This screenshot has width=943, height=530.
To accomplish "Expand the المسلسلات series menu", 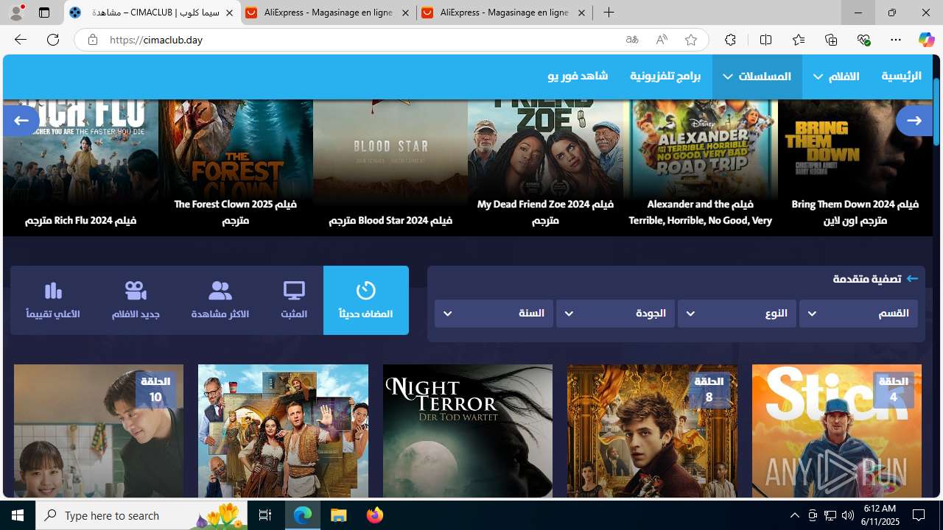I will 757,77.
